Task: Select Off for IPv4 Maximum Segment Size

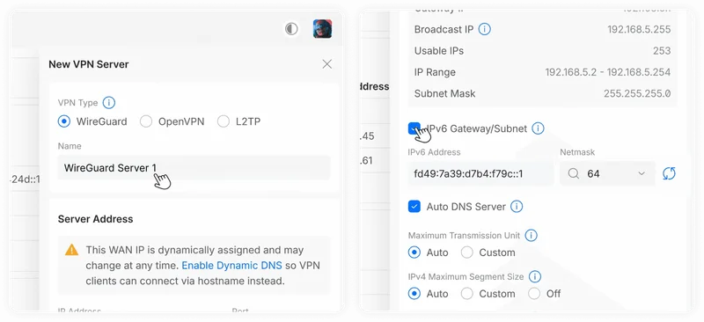Action: click(x=534, y=294)
